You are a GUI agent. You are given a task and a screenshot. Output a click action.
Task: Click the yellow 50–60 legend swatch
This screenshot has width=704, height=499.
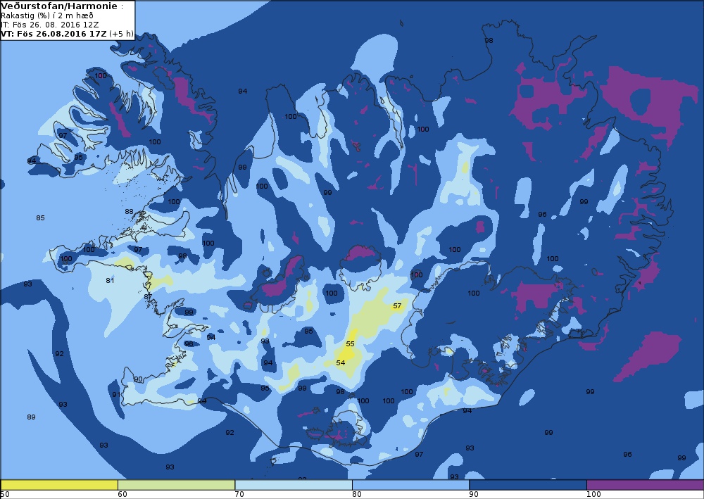coord(59,485)
